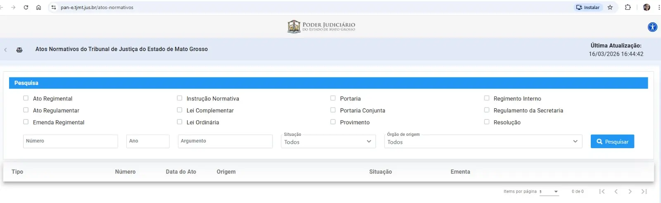The height and width of the screenshot is (203, 661).
Task: Check the Emenda Regimental checkbox
Action: tap(26, 122)
